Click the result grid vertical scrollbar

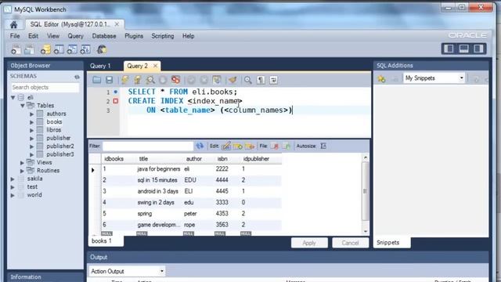point(366,193)
